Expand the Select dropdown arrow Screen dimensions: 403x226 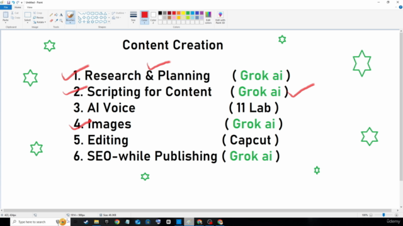click(x=28, y=23)
